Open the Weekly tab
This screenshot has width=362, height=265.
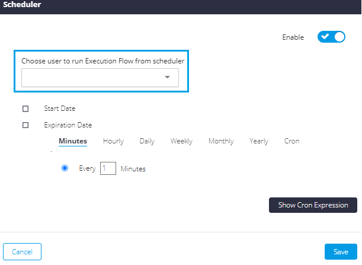[181, 141]
